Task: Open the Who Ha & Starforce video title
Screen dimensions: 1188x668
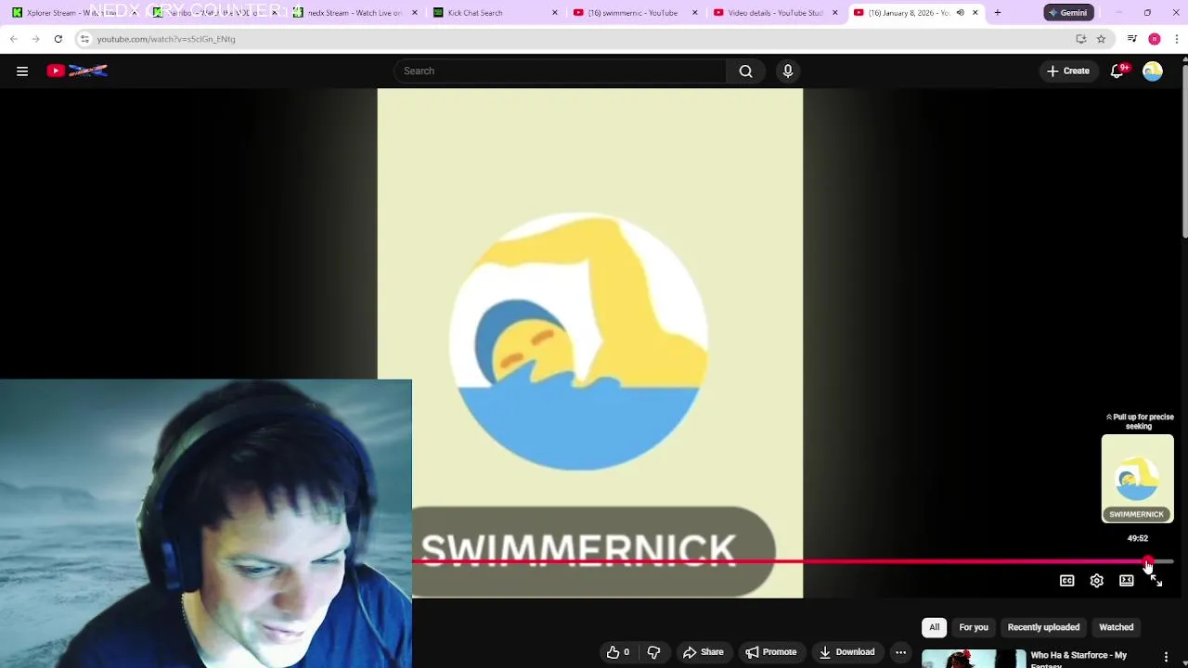Action: click(x=1078, y=659)
